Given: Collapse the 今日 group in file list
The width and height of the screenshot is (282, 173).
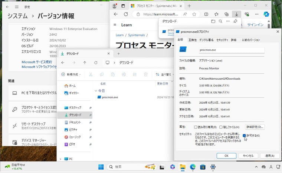Looking at the screenshot, I should pyautogui.click(x=96, y=91).
